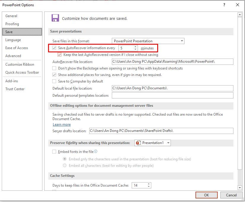Image resolution: width=245 pixels, height=202 pixels.
Task: Open the Learn more link
Action: click(62, 125)
